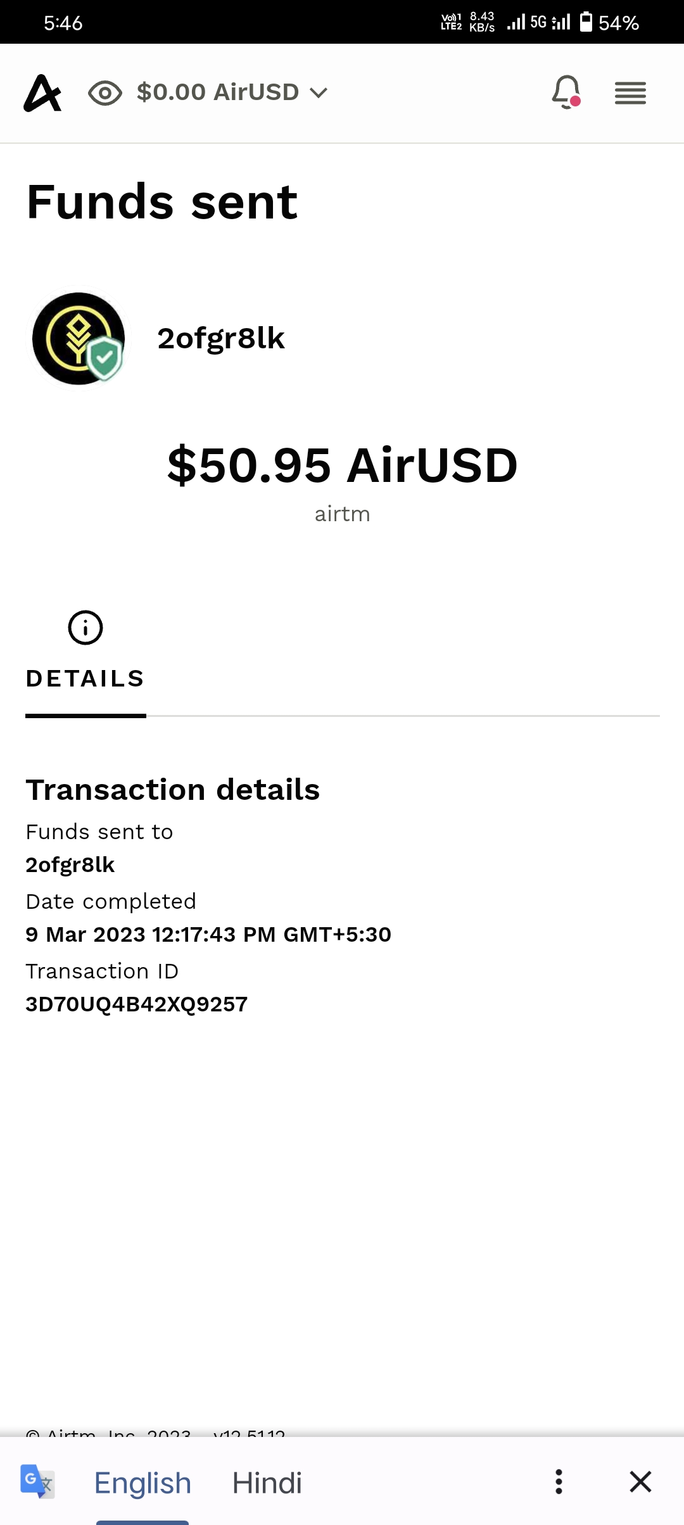Image resolution: width=684 pixels, height=1525 pixels.
Task: Select English in translate bar
Action: 142,1483
